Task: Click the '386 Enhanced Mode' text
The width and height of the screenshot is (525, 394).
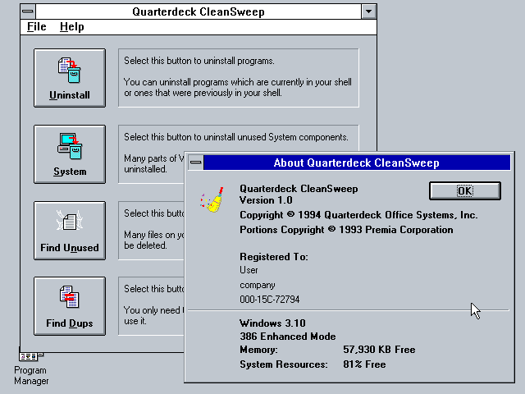Action: 288,336
